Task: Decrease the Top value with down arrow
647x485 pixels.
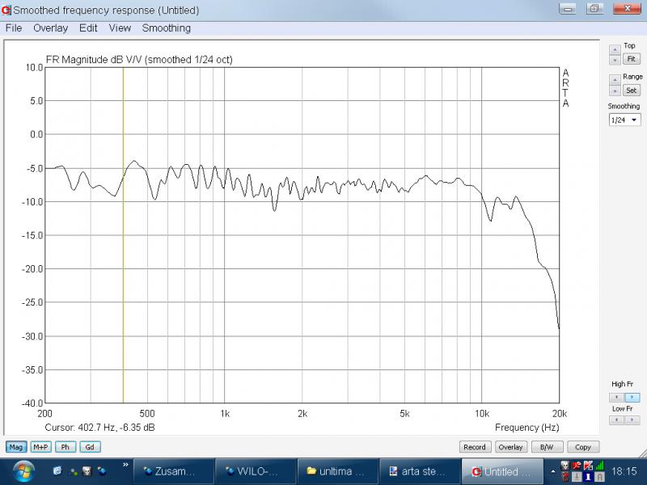Action: click(615, 60)
